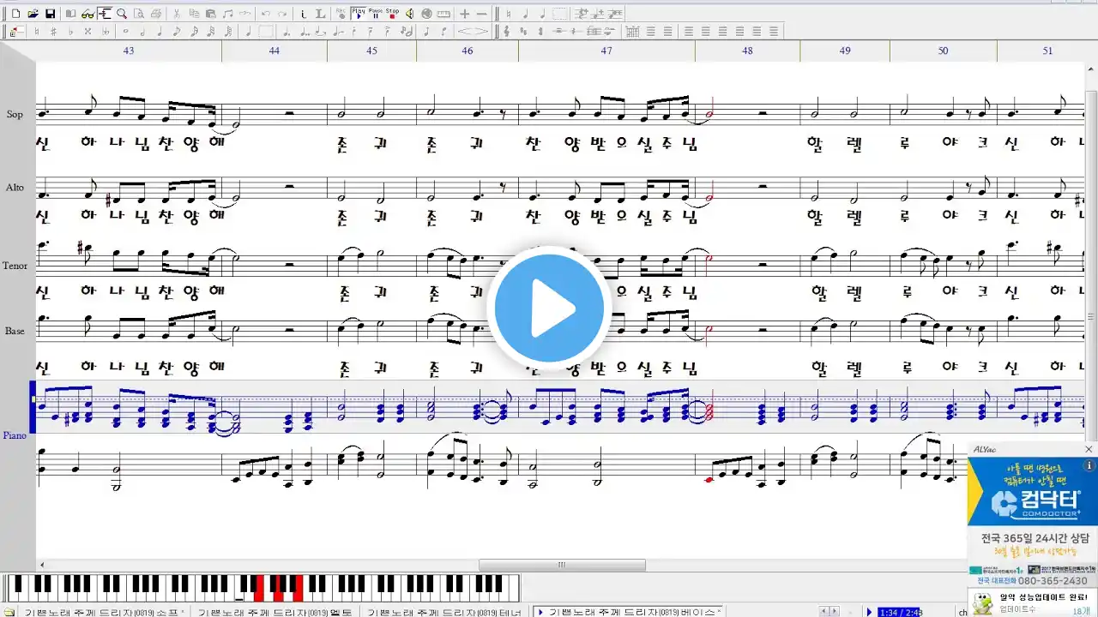
Task: Select the Piano staff label
Action: tap(15, 435)
